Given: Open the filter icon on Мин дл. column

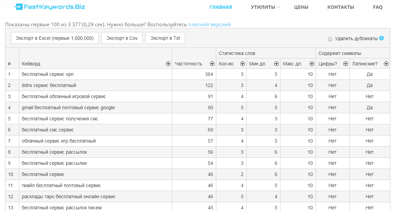Looking at the screenshot, I should point(276,63).
